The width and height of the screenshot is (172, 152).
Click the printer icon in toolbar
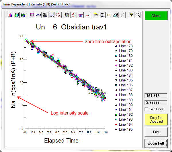coord(116,15)
